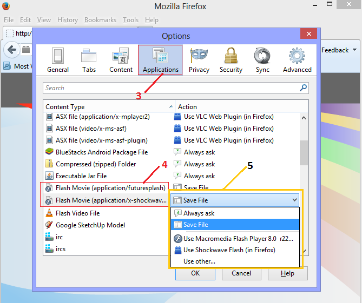This screenshot has width=362, height=303.
Task: Select the Google SketchUp Model icon
Action: (x=49, y=225)
